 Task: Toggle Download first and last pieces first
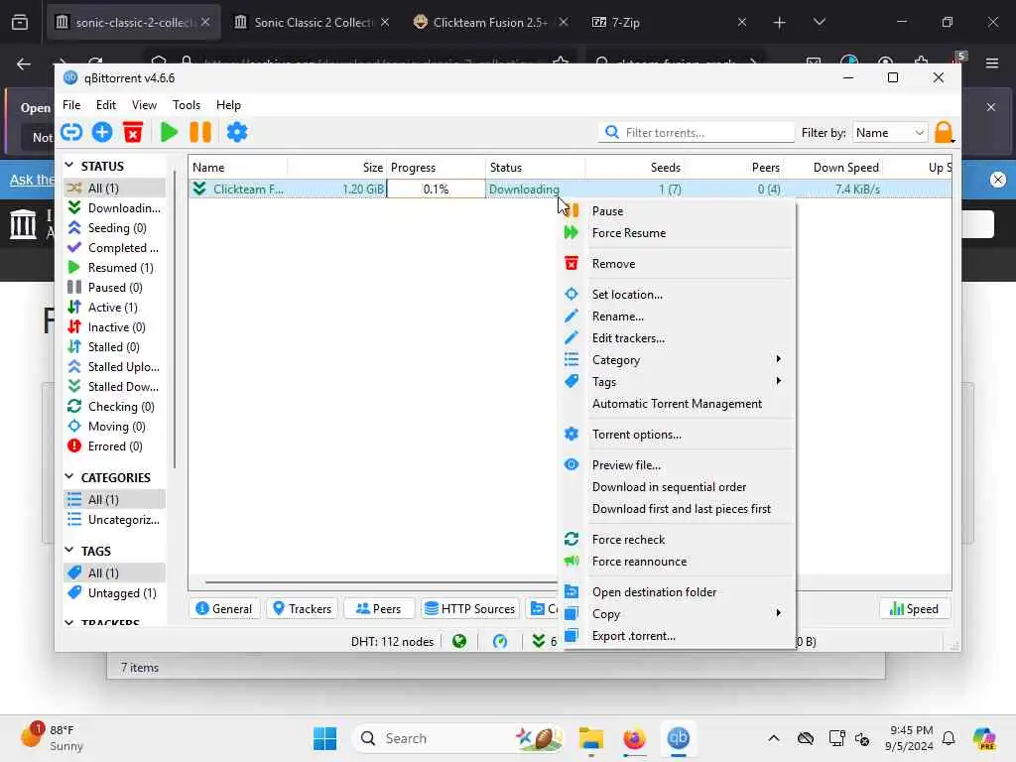point(678,509)
